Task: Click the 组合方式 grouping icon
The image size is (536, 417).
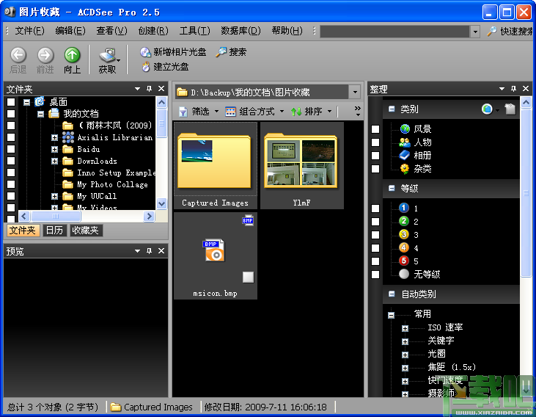Action: 230,112
